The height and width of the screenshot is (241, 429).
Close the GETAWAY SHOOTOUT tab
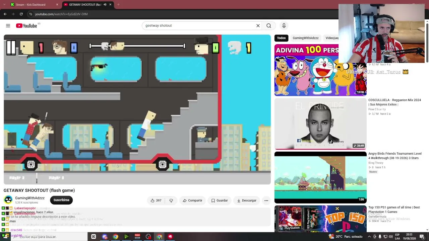tap(110, 5)
